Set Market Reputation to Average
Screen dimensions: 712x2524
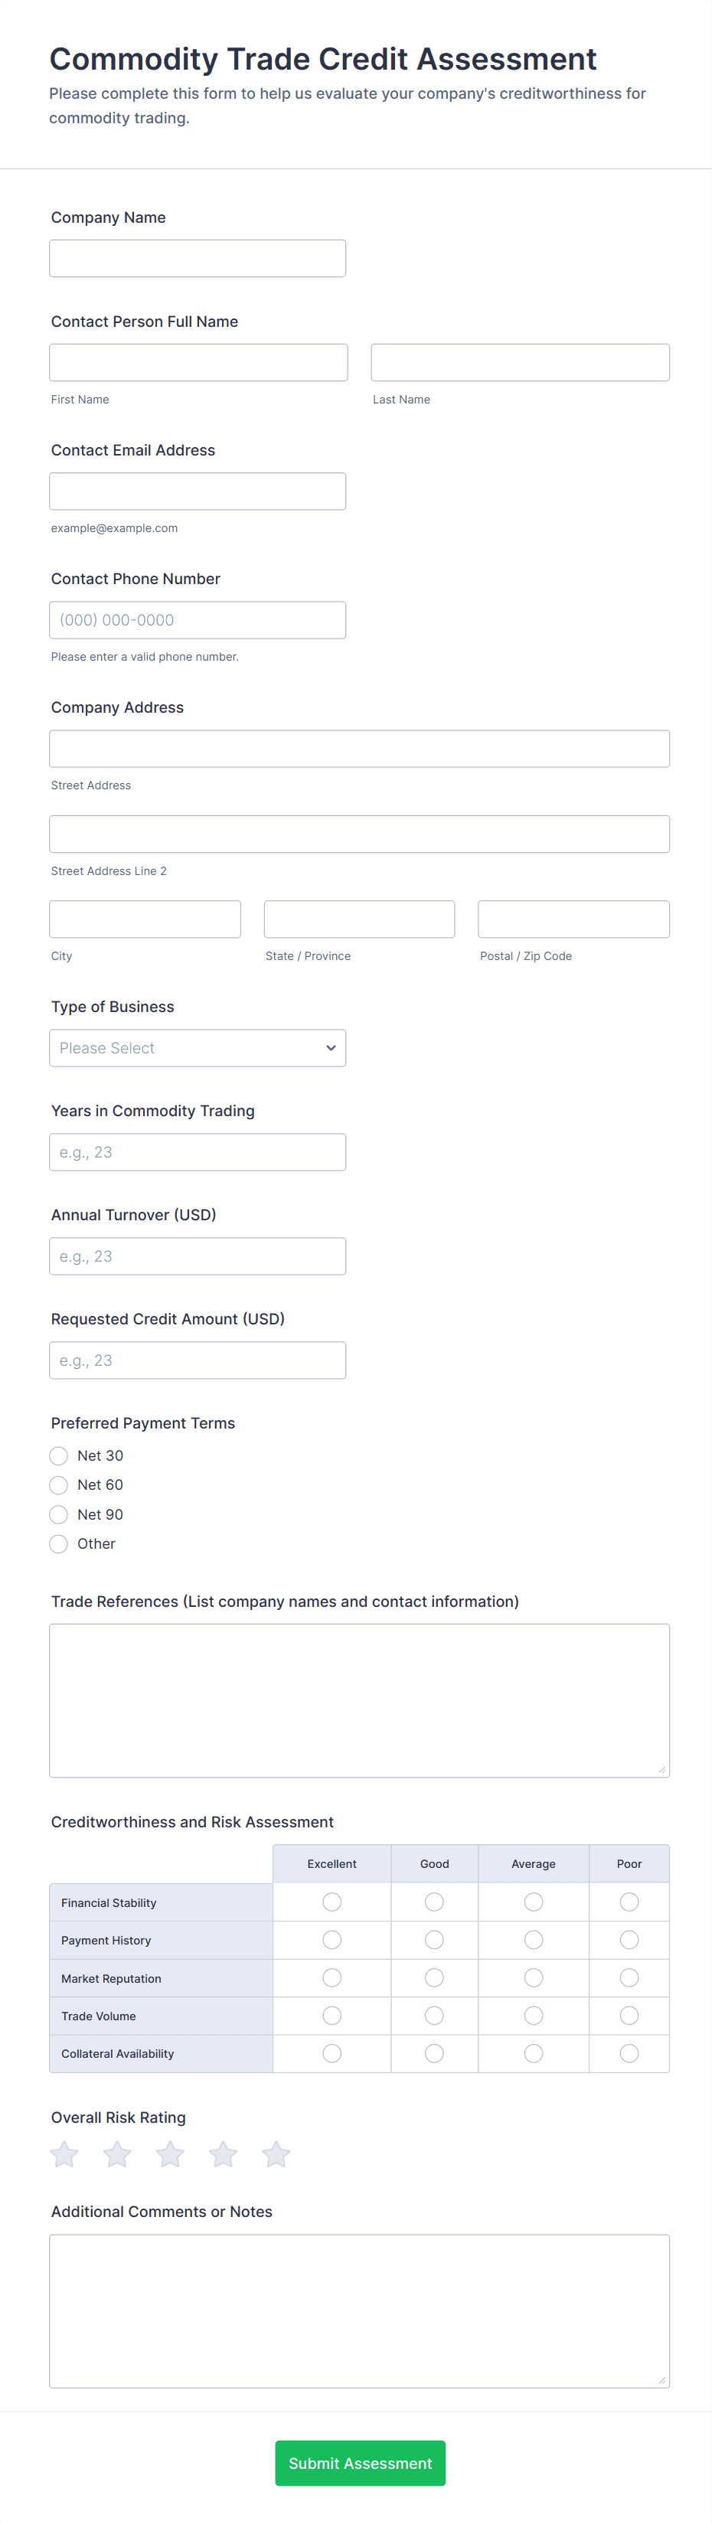tap(534, 1977)
